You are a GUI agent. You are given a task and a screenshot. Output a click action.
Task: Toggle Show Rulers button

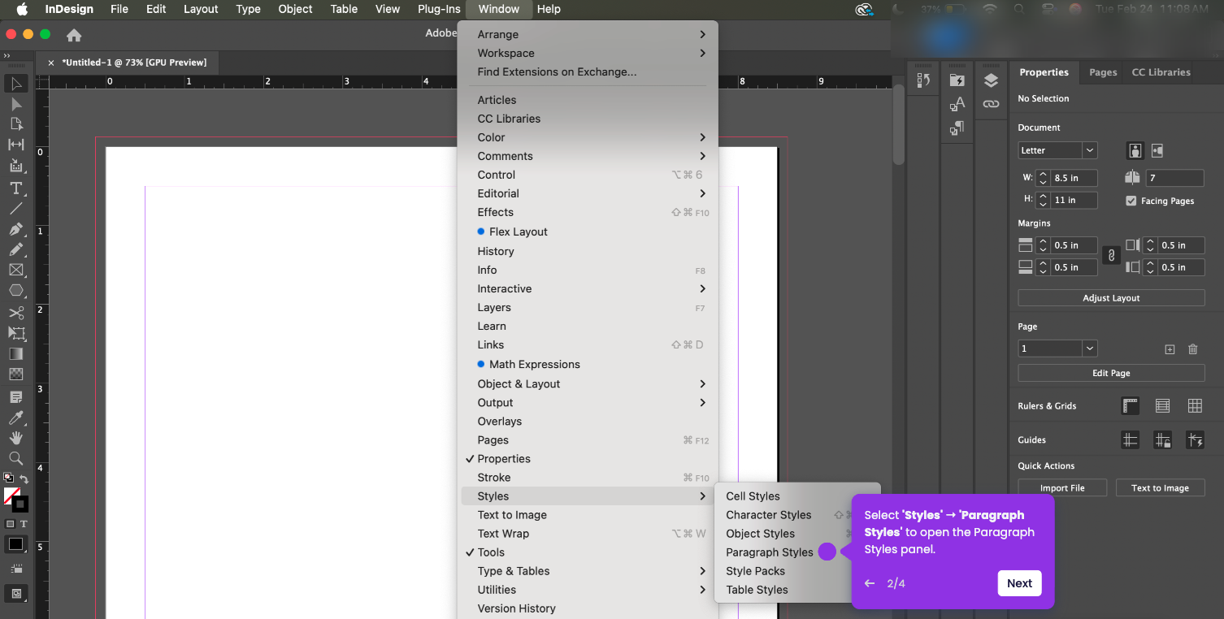coord(1130,405)
